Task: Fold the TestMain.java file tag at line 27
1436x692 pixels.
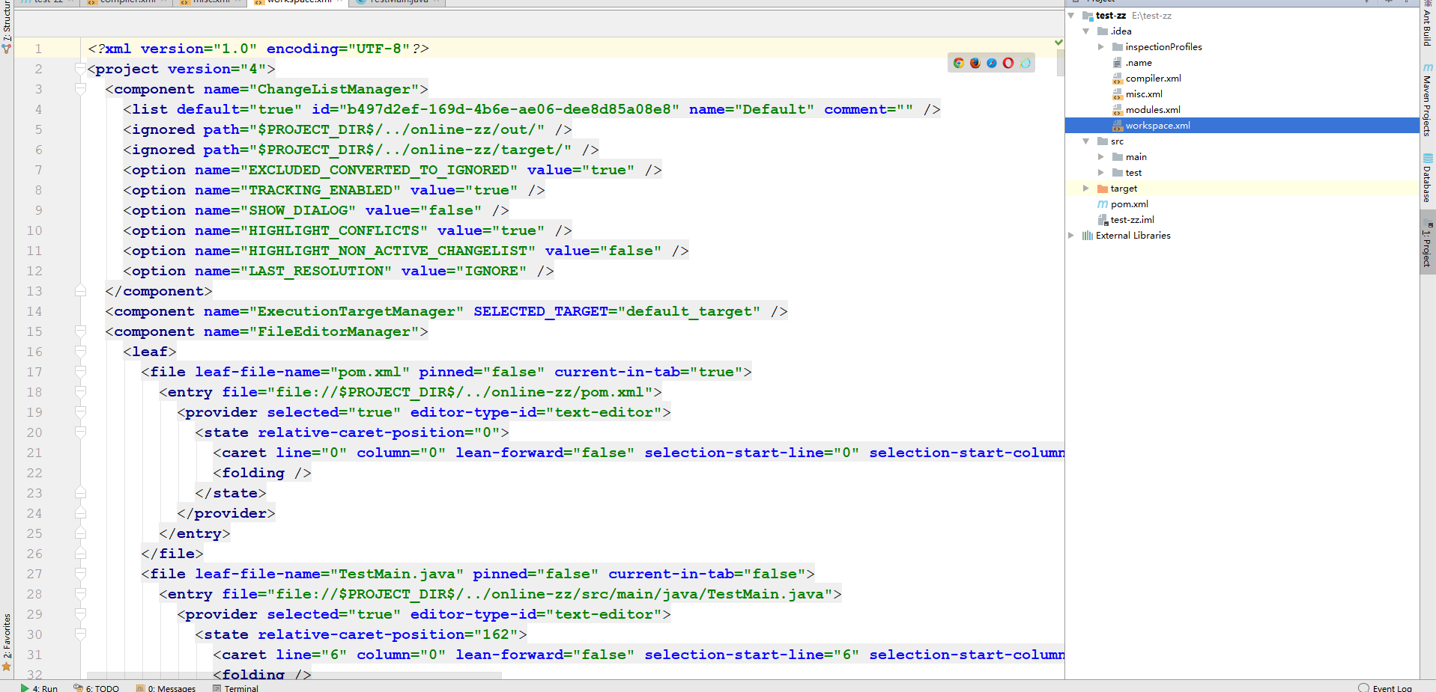Action: [80, 574]
